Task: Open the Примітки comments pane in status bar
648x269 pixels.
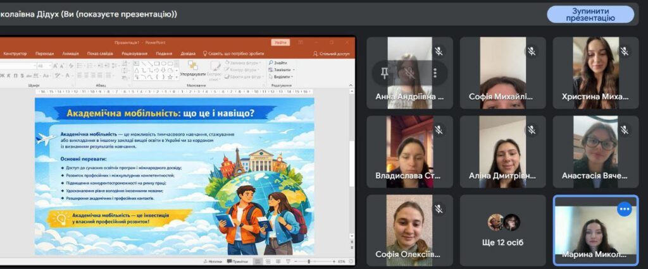Action: point(237,261)
